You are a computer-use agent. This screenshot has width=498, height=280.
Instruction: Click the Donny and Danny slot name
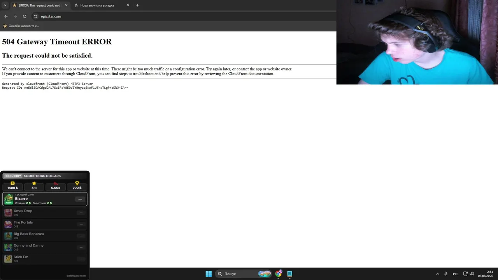(29, 245)
